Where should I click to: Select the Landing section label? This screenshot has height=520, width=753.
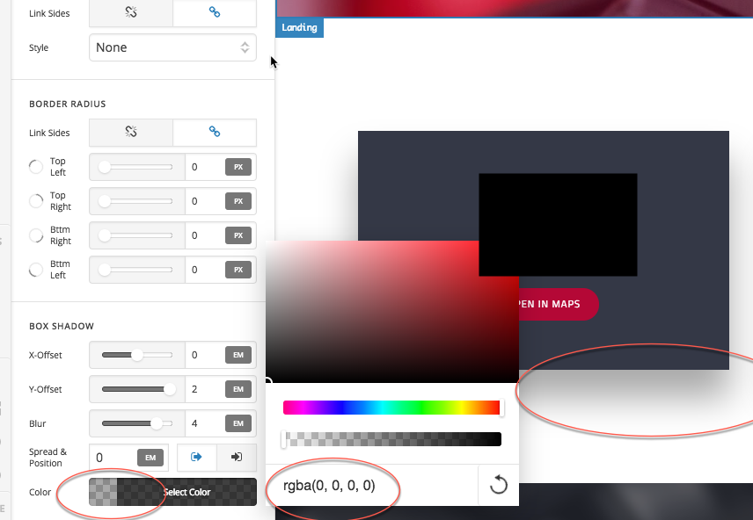click(x=300, y=27)
